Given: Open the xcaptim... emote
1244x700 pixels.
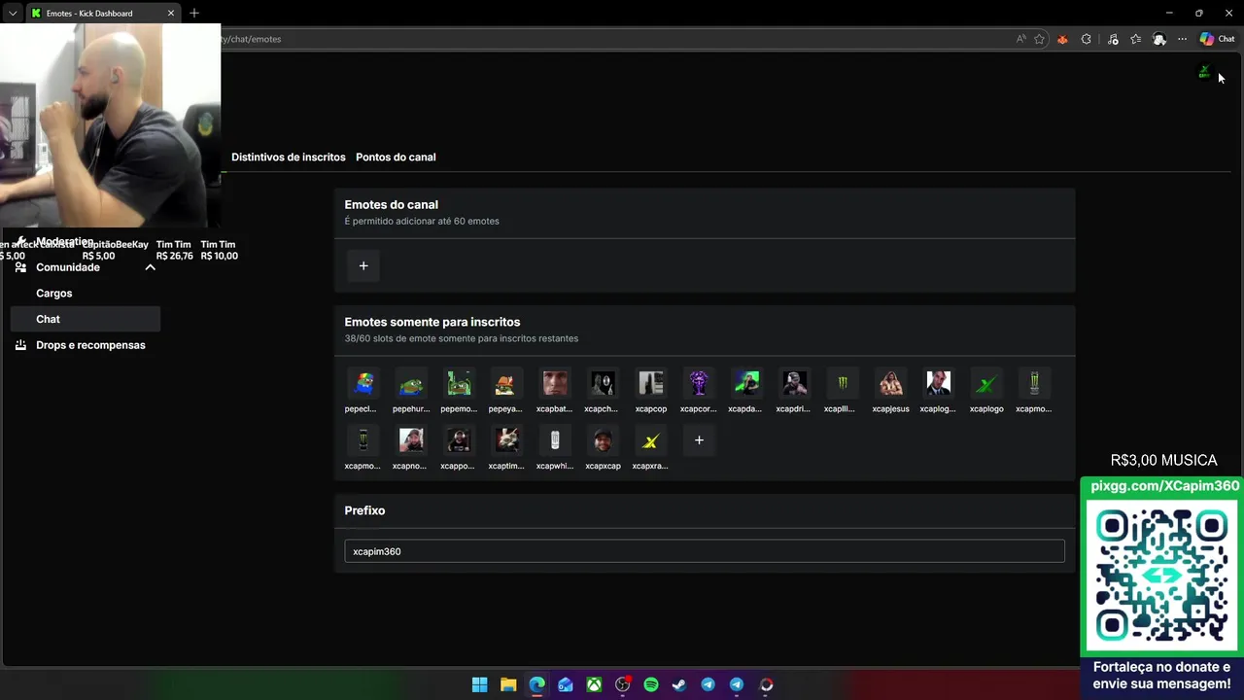Looking at the screenshot, I should click(x=506, y=440).
